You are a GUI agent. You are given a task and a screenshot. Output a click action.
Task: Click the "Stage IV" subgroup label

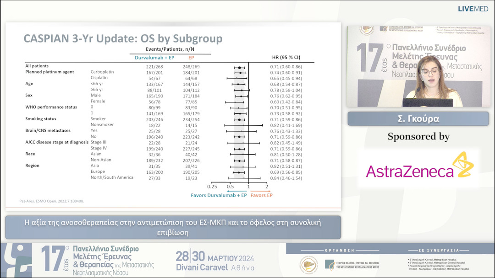point(99,148)
